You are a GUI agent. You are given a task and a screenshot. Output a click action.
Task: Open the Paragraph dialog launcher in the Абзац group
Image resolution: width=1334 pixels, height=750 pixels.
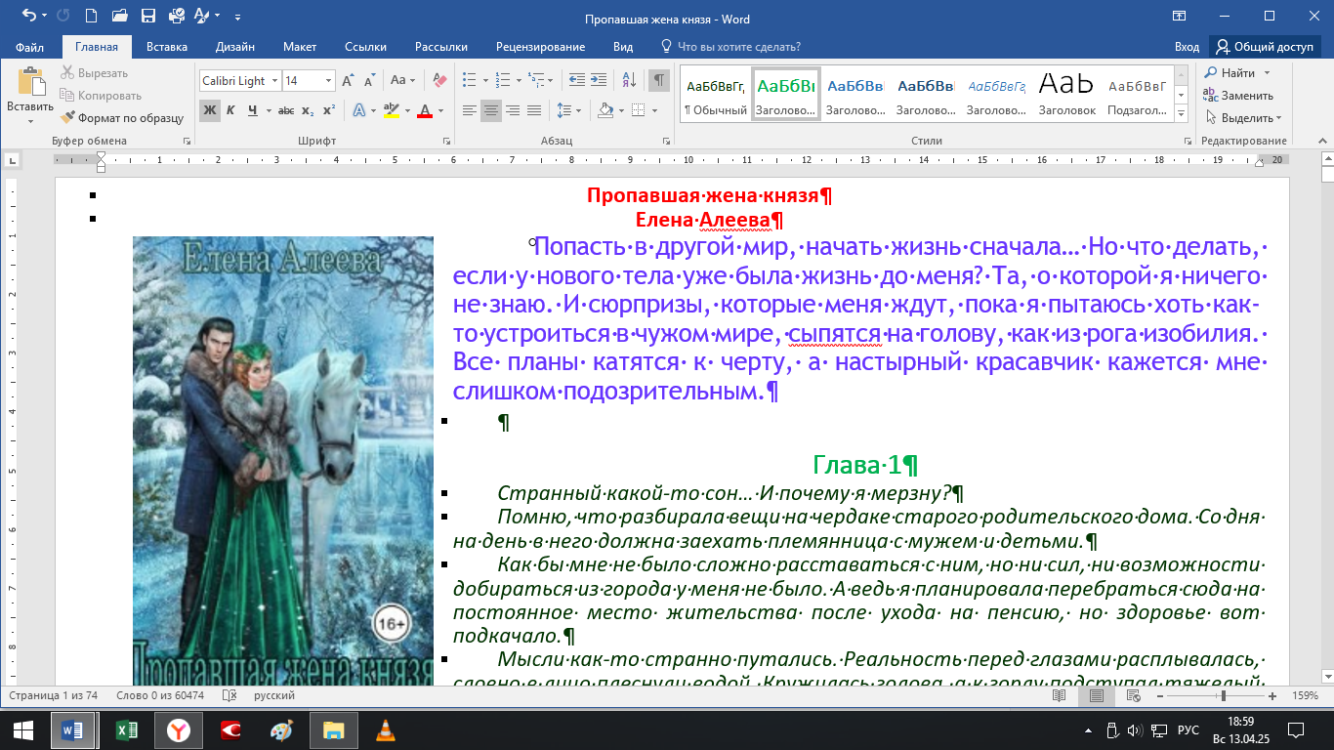click(665, 142)
